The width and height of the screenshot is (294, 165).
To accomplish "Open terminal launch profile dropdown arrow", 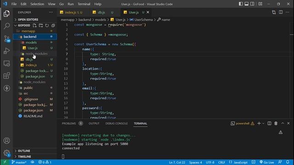I will click(x=263, y=123).
